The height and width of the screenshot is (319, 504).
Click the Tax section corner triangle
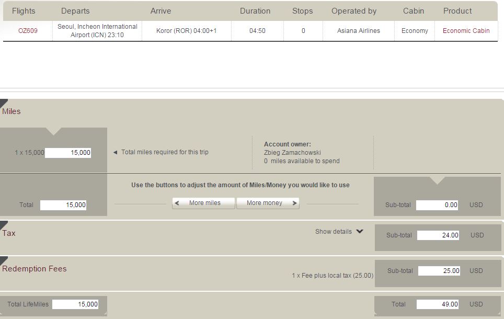4,224
